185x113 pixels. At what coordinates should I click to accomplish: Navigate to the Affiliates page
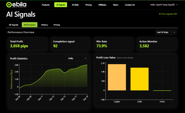coord(102,5)
